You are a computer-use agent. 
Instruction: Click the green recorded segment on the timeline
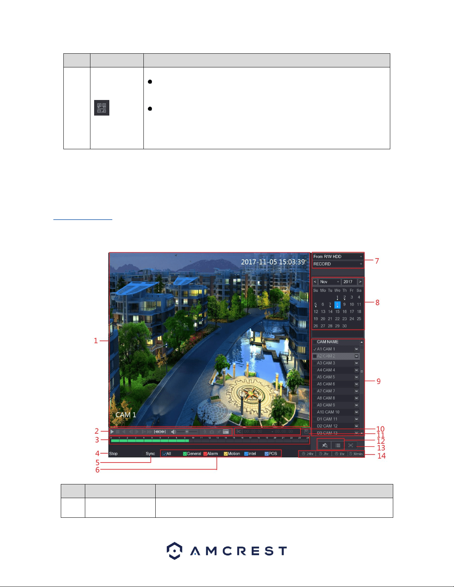(x=150, y=441)
